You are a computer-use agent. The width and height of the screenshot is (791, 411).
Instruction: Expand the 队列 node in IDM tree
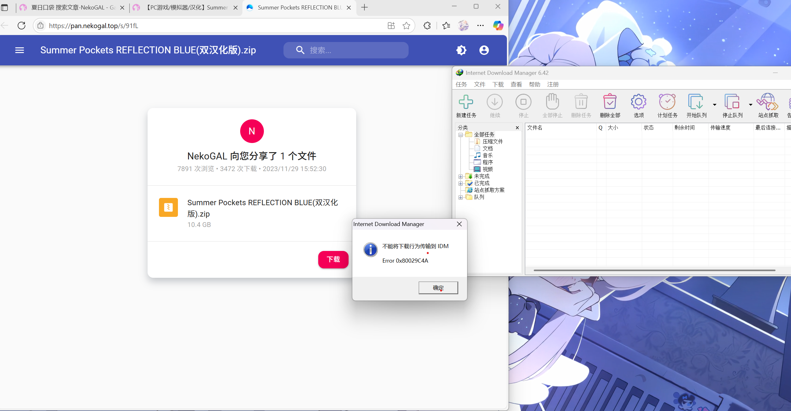[x=461, y=197]
